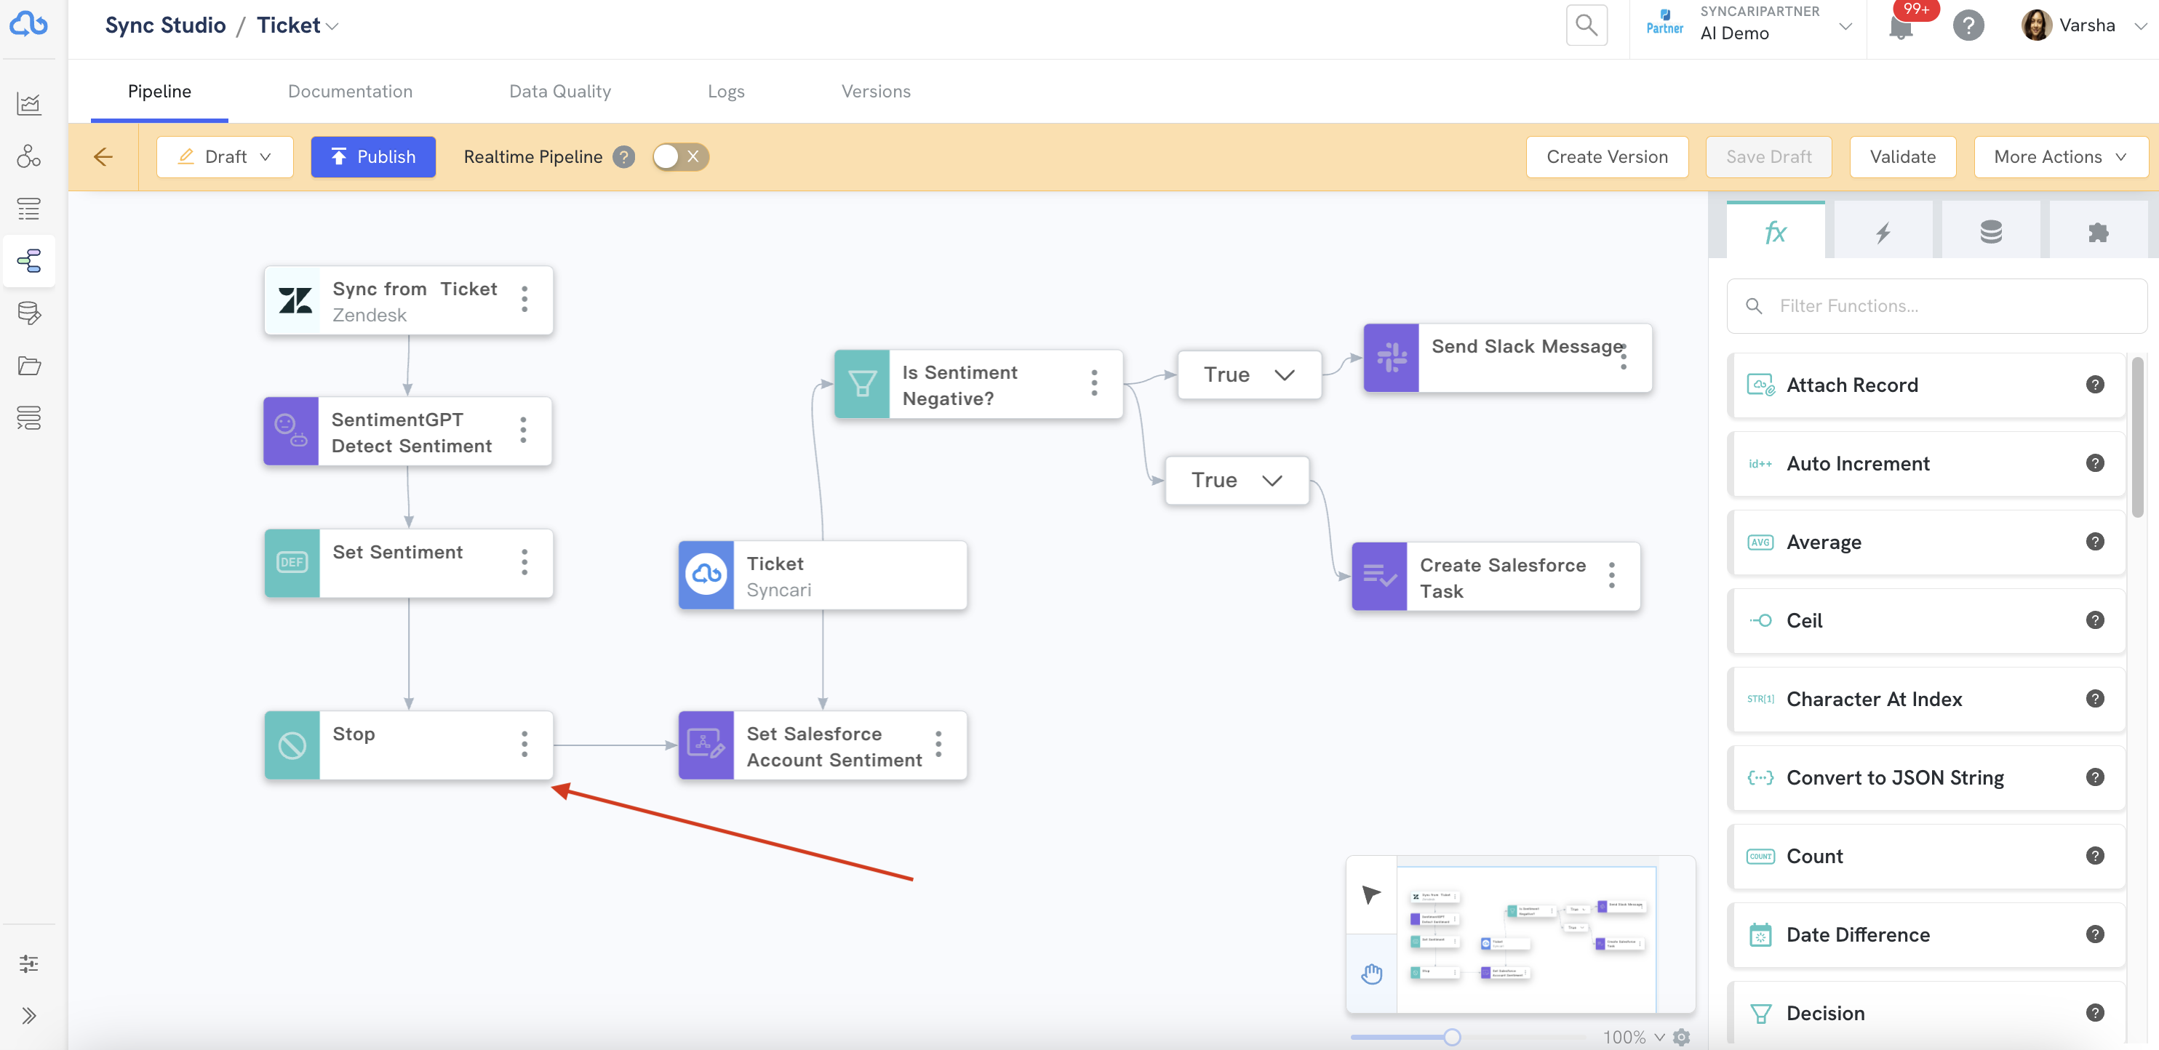The height and width of the screenshot is (1050, 2159).
Task: Click the back arrow in toolbar
Action: [x=103, y=157]
